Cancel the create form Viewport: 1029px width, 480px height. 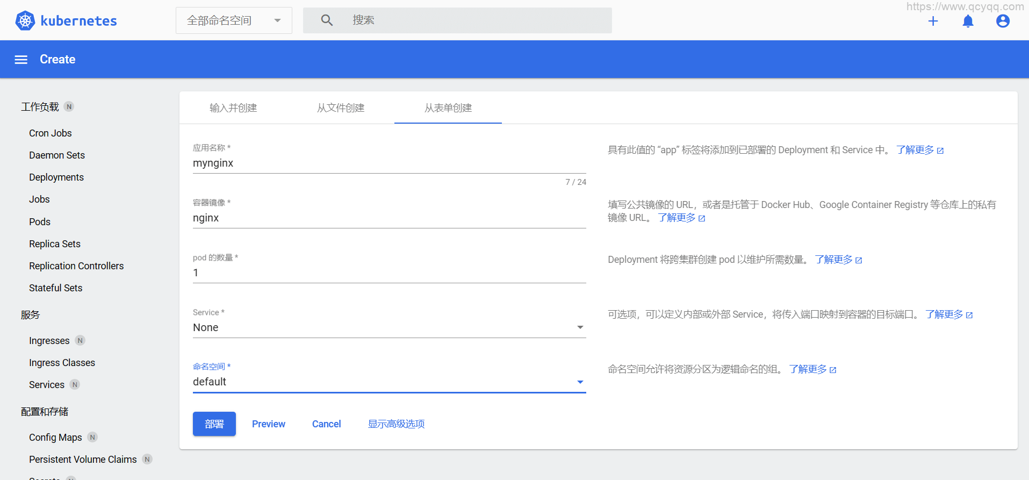(x=326, y=424)
